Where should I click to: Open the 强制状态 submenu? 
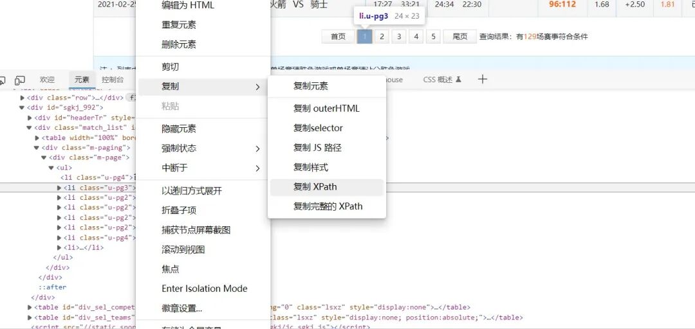[203, 148]
